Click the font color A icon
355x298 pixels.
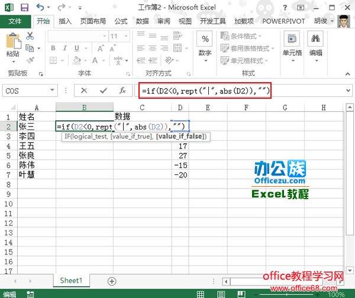pyautogui.click(x=95, y=60)
